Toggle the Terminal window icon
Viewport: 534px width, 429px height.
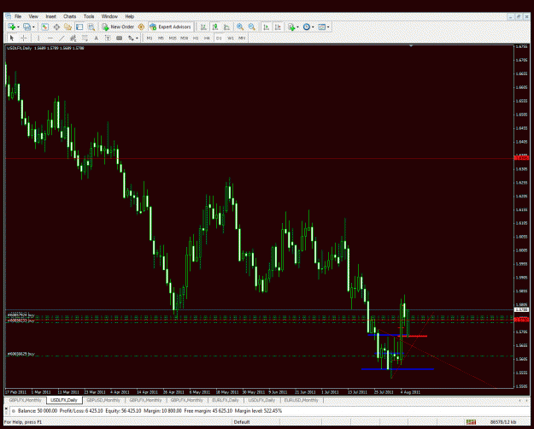pos(79,26)
